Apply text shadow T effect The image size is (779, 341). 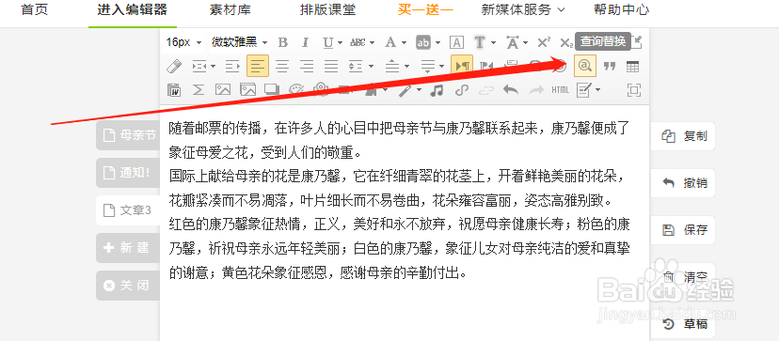480,42
